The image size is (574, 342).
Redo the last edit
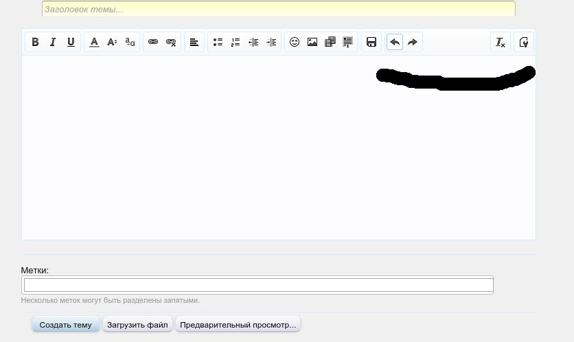pyautogui.click(x=413, y=42)
